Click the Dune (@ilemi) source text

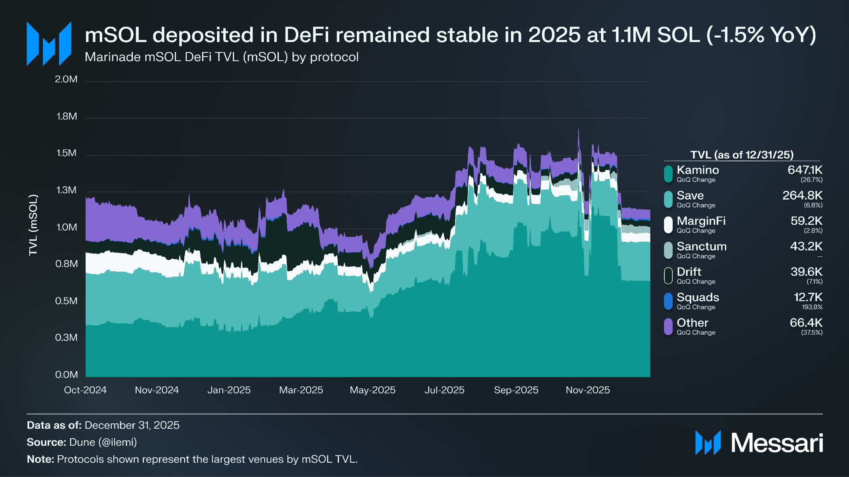(103, 442)
